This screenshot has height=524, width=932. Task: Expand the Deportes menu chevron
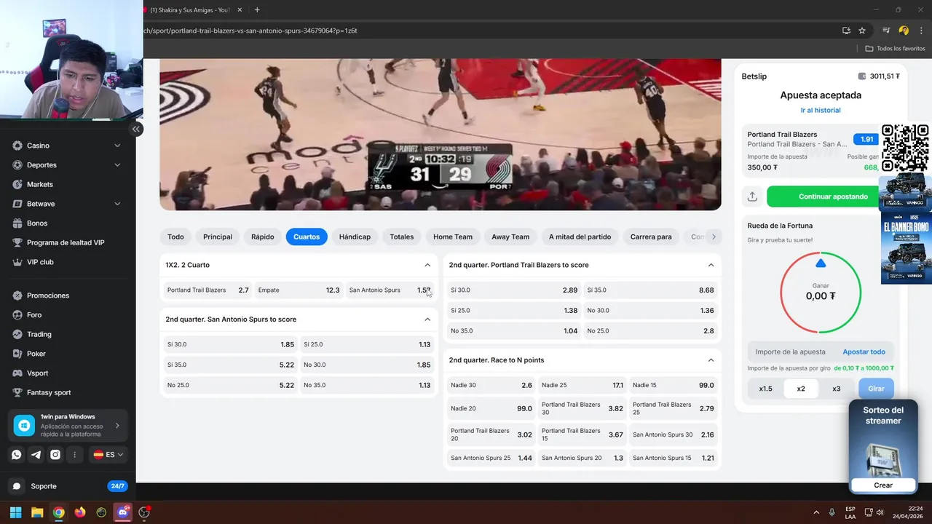pyautogui.click(x=117, y=165)
